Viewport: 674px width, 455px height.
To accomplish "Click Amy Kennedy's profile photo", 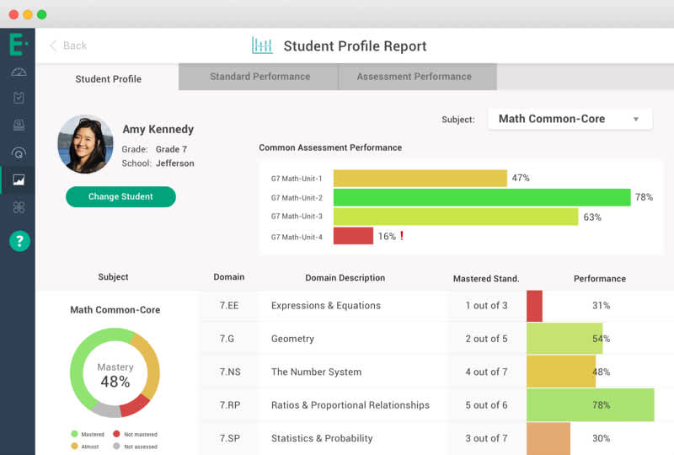I will click(x=86, y=144).
